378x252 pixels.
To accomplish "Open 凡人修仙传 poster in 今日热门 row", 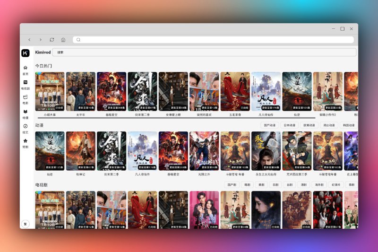I will (266, 91).
